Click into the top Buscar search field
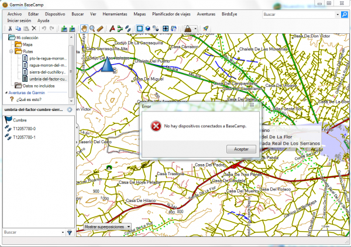This screenshot has width=351, height=247. click(298, 15)
